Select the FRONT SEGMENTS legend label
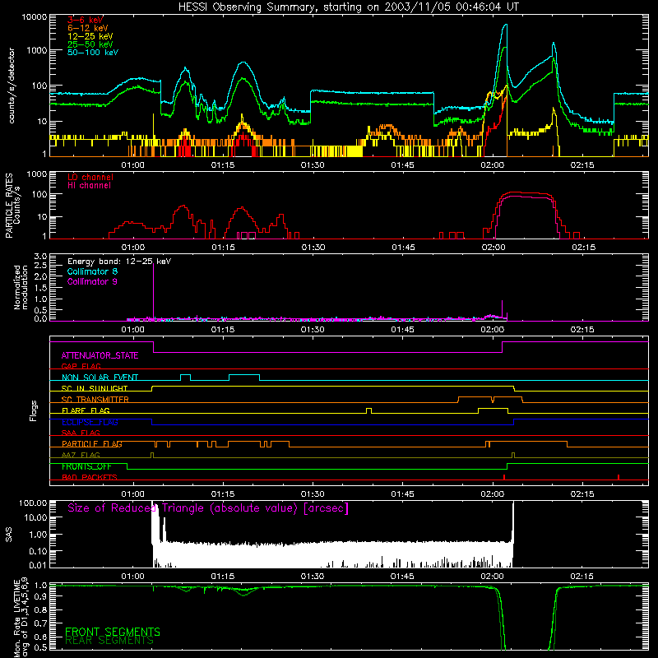 113,632
